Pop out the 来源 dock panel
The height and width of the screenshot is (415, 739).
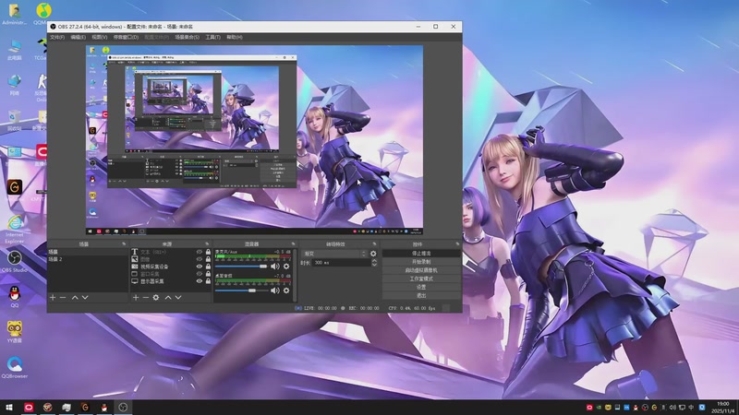tap(207, 244)
